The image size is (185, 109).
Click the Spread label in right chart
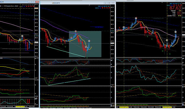(173, 11)
